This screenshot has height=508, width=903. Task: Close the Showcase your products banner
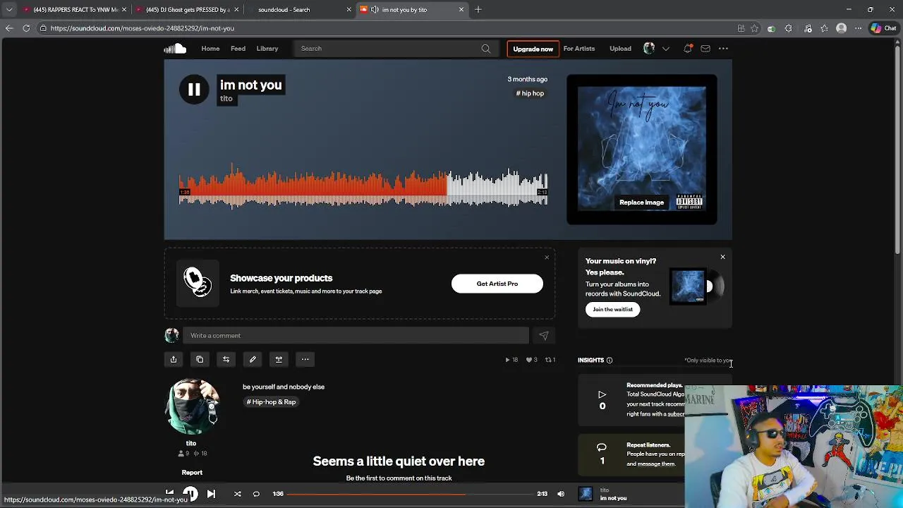[547, 257]
